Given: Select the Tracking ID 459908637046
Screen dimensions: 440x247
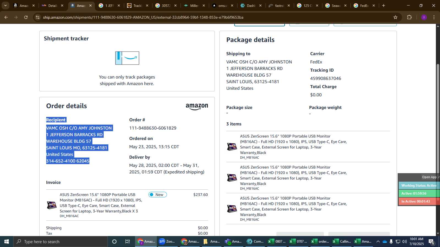Looking at the screenshot, I should coord(326,78).
